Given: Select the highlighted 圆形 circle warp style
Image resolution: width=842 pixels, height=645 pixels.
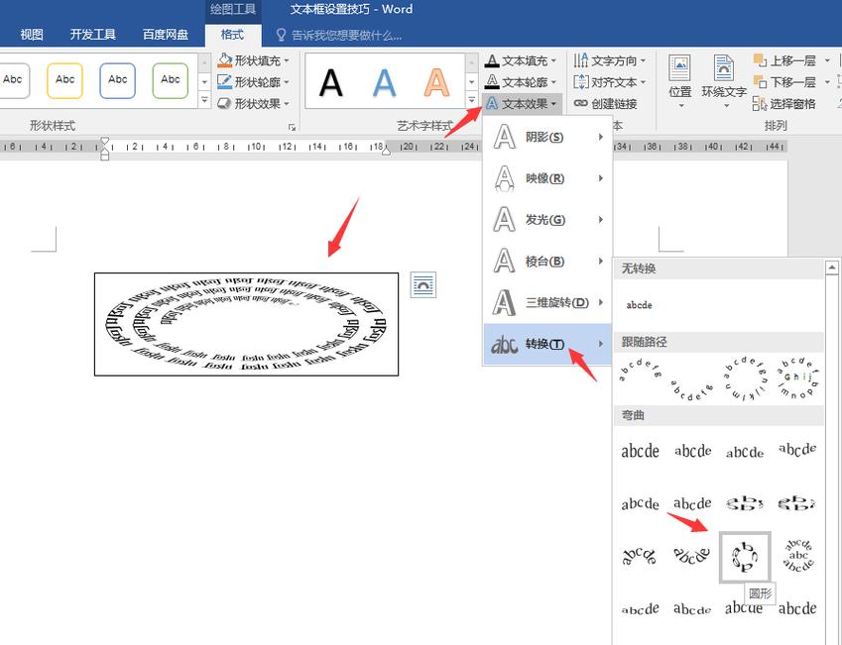Looking at the screenshot, I should [x=745, y=557].
